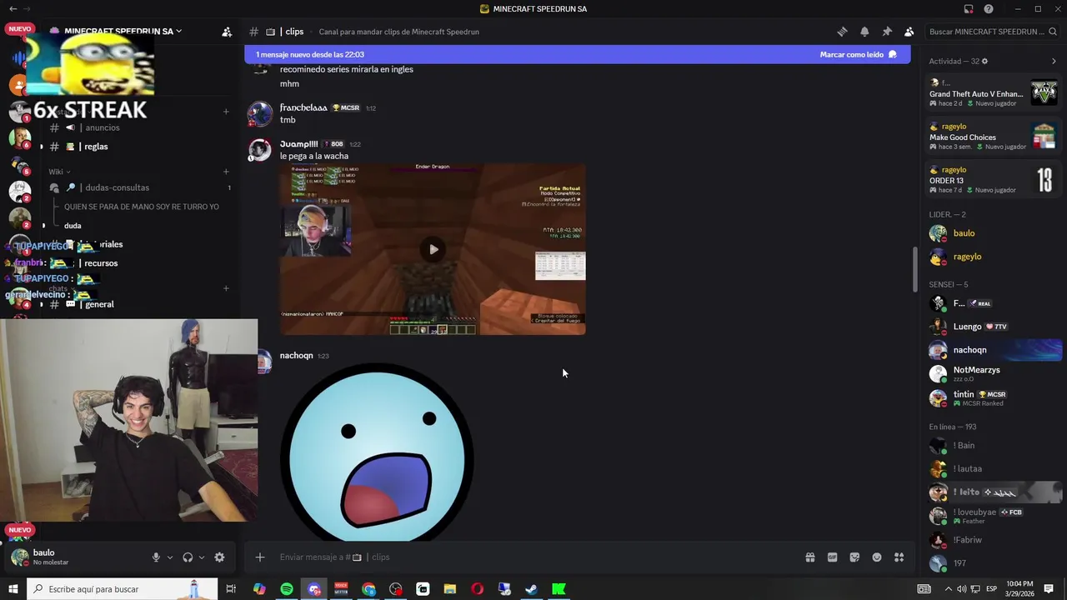This screenshot has height=600, width=1067.
Task: Open microphone input options chevron
Action: coord(170,557)
